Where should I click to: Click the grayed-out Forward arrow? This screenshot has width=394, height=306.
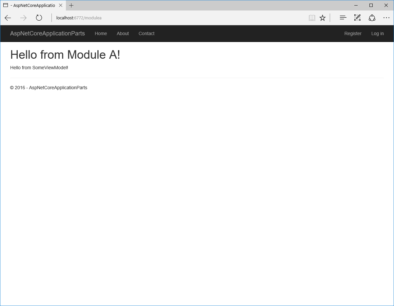(23, 18)
